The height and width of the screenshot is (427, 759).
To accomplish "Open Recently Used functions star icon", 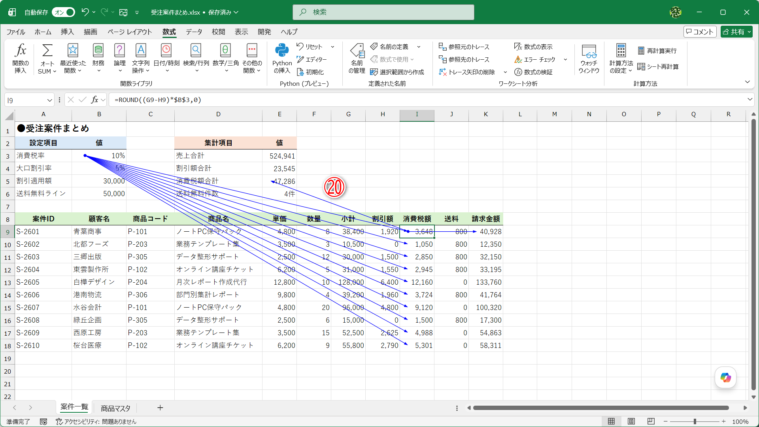I will click(73, 50).
